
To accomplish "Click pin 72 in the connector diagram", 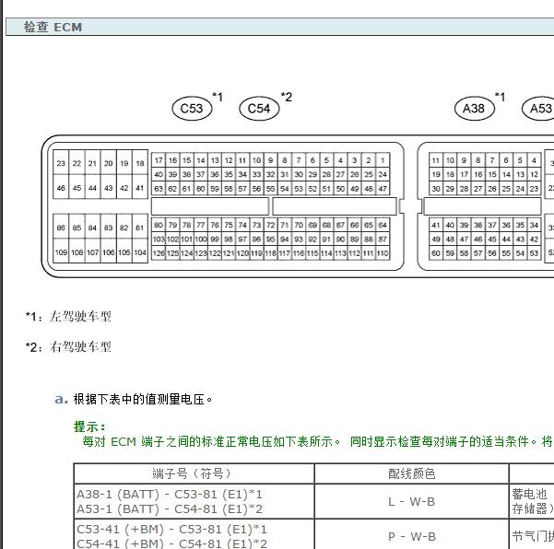I will tap(271, 225).
